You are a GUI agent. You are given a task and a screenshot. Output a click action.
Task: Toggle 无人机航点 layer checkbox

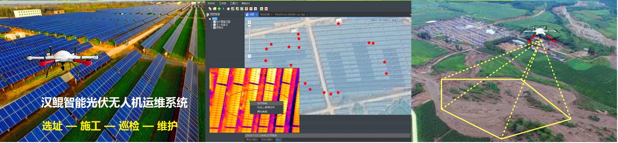click(x=214, y=24)
